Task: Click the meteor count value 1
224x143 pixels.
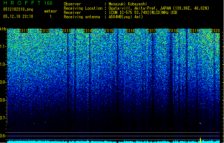Action: pyautogui.click(x=51, y=16)
